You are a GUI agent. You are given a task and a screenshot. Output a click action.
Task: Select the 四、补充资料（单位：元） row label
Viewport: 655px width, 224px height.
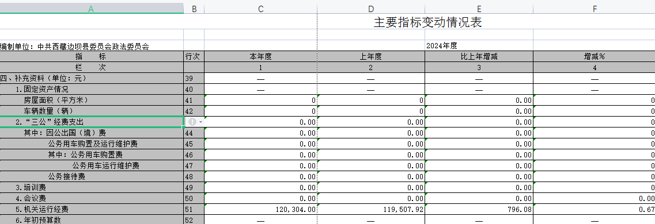point(92,78)
